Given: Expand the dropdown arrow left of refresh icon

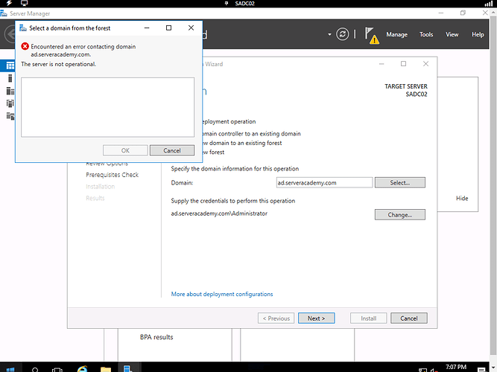Looking at the screenshot, I should [x=329, y=34].
